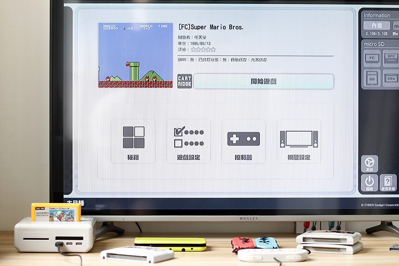The height and width of the screenshot is (266, 399).
Task: Open the 秘籍 cheats tile
Action: (x=133, y=141)
